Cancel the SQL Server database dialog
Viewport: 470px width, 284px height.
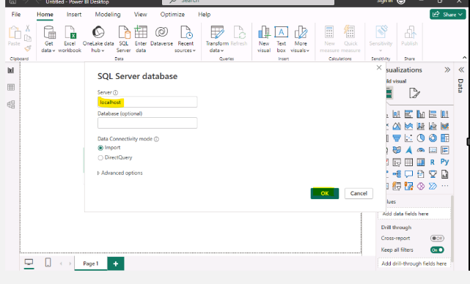pos(359,193)
